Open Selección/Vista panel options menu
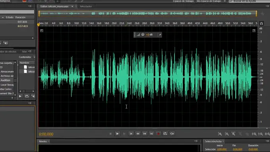Screen dimensions: 270x152 click(x=268, y=141)
